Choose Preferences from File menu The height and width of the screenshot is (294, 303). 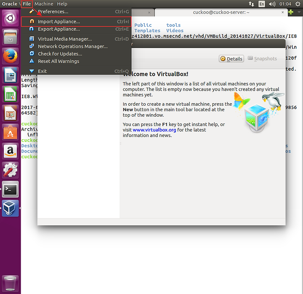[76, 12]
